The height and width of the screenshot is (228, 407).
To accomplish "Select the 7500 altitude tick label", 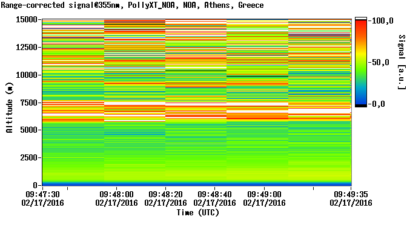I will [x=29, y=103].
